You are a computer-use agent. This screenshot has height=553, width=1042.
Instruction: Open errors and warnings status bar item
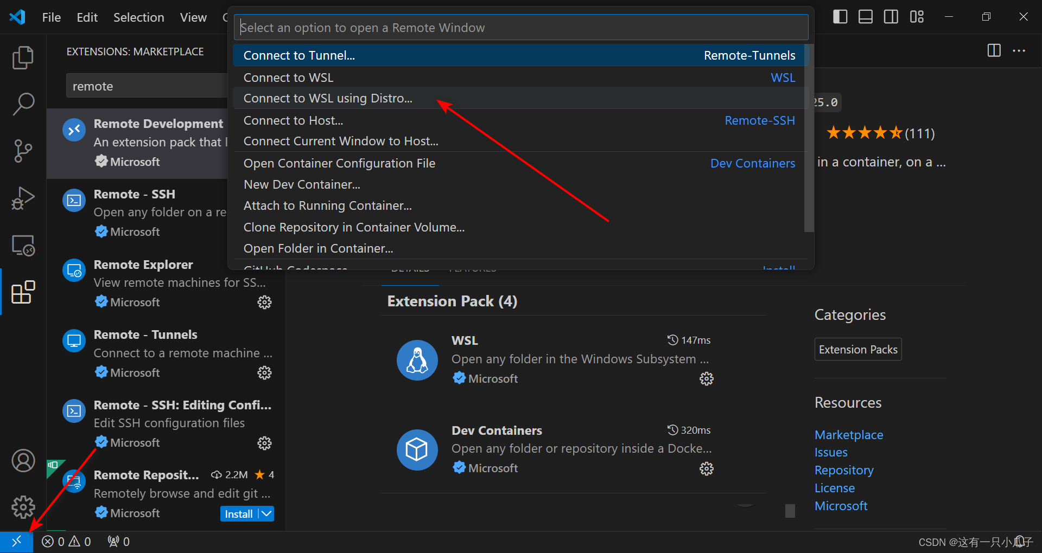[66, 542]
